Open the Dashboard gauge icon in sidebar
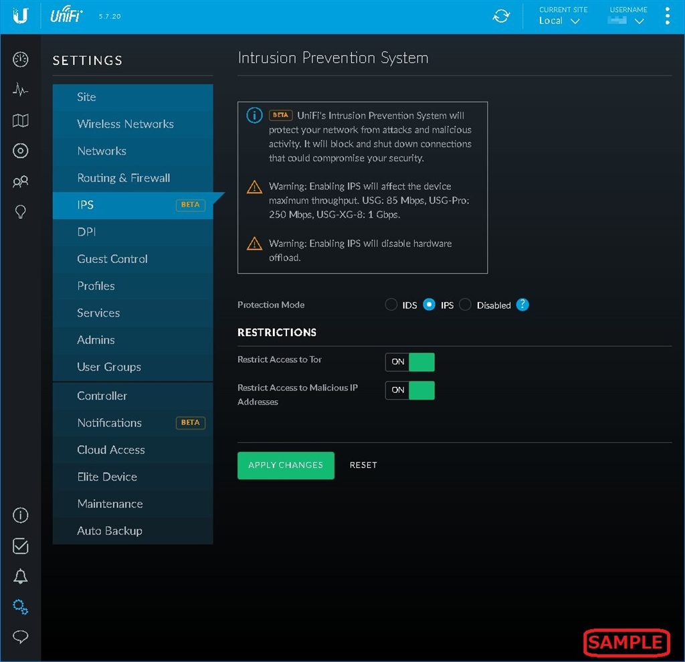The width and height of the screenshot is (685, 662). coord(21,60)
